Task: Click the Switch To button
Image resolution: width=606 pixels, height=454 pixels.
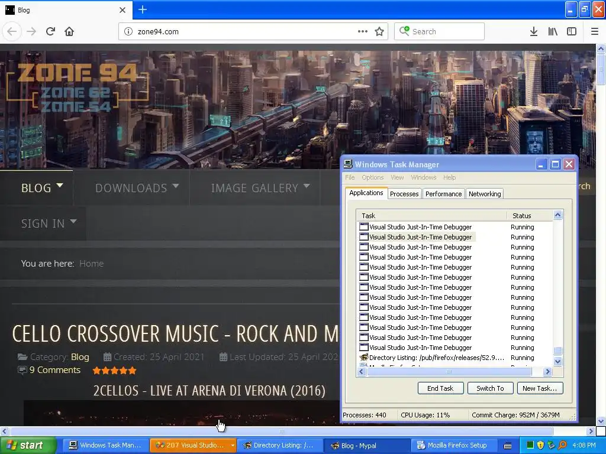Action: tap(490, 388)
